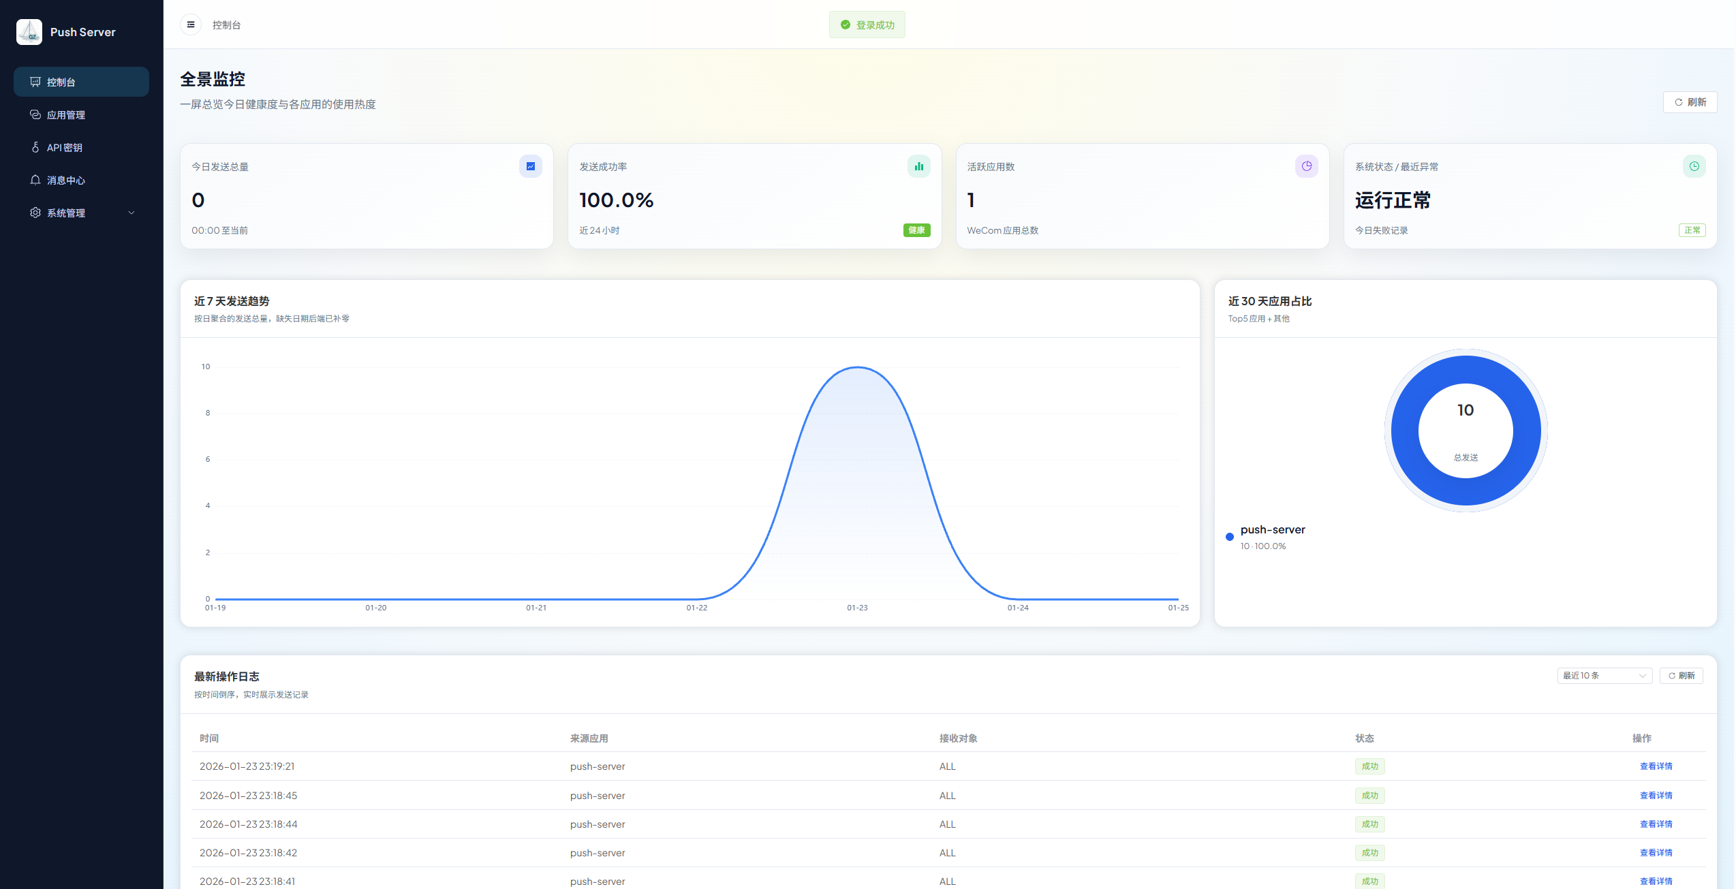
Task: Click the clock icon on 系统状态 card
Action: point(1694,166)
